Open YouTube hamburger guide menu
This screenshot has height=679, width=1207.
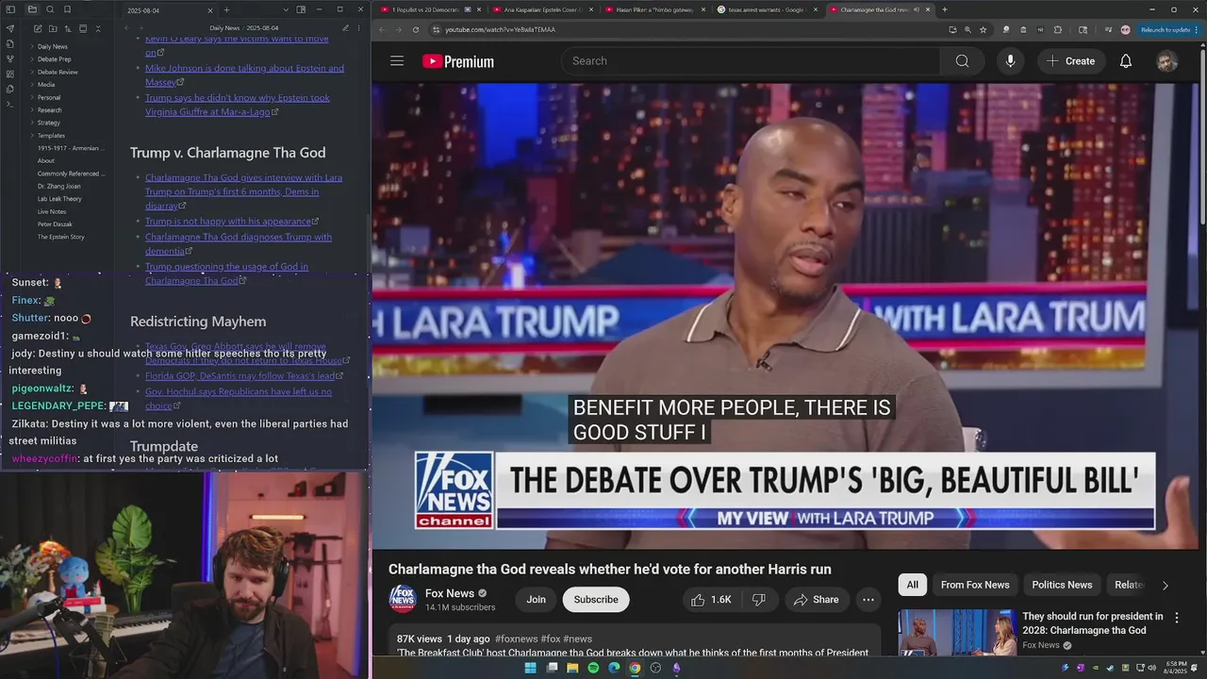(397, 60)
